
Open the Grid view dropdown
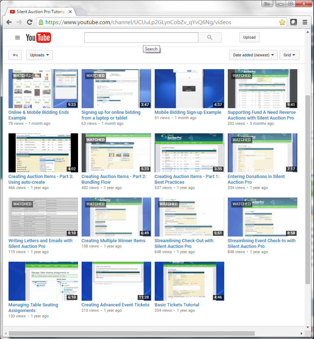click(x=290, y=55)
